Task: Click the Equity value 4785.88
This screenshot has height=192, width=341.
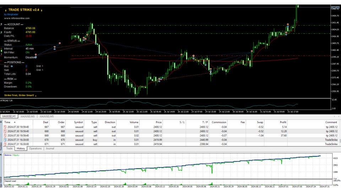Action: coord(30,32)
